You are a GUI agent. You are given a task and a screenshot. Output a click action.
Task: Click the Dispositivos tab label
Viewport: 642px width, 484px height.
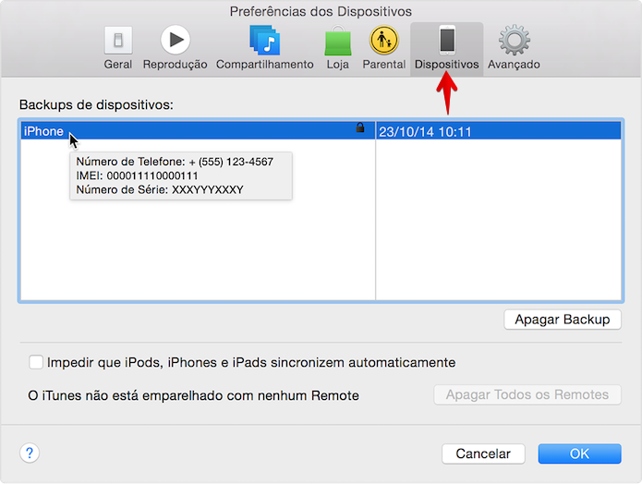point(447,65)
